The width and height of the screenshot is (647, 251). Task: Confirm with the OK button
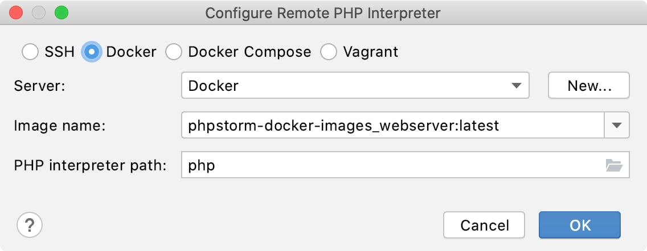coord(580,225)
